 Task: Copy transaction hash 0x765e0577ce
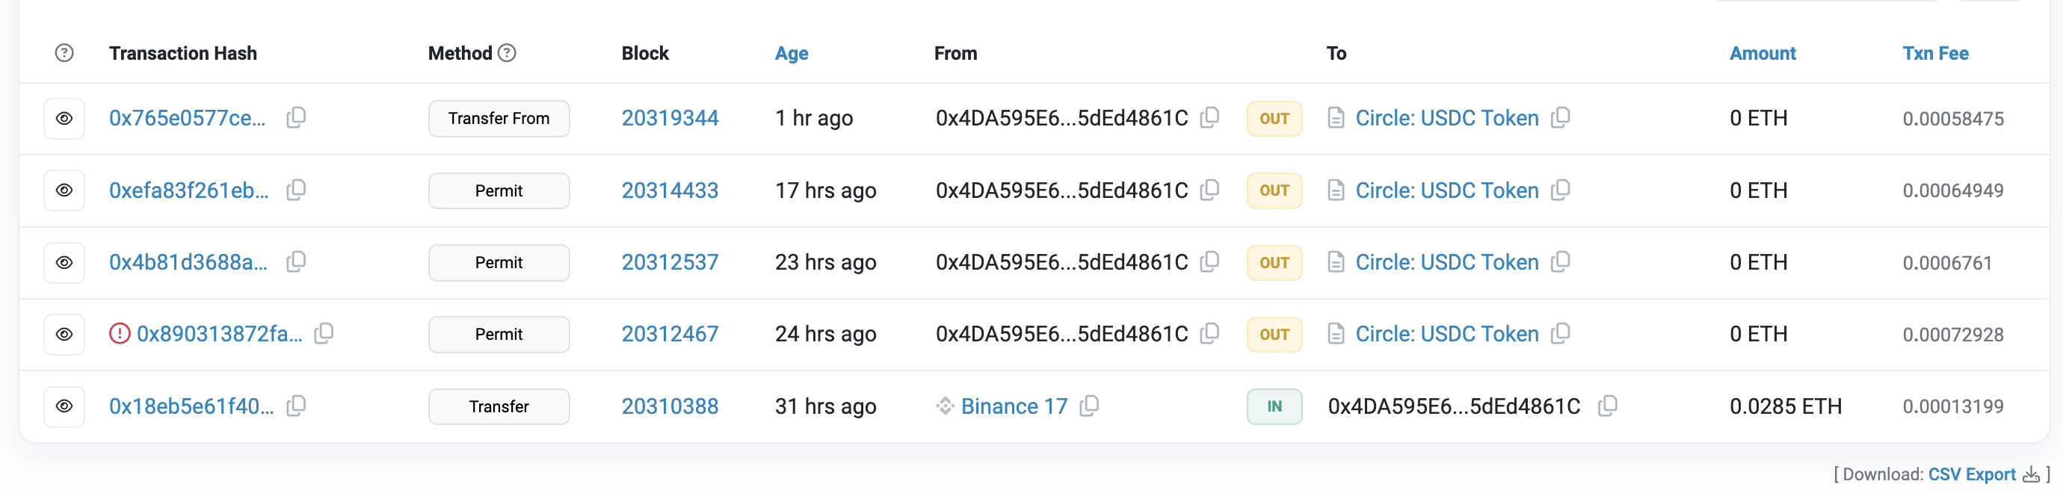[296, 118]
